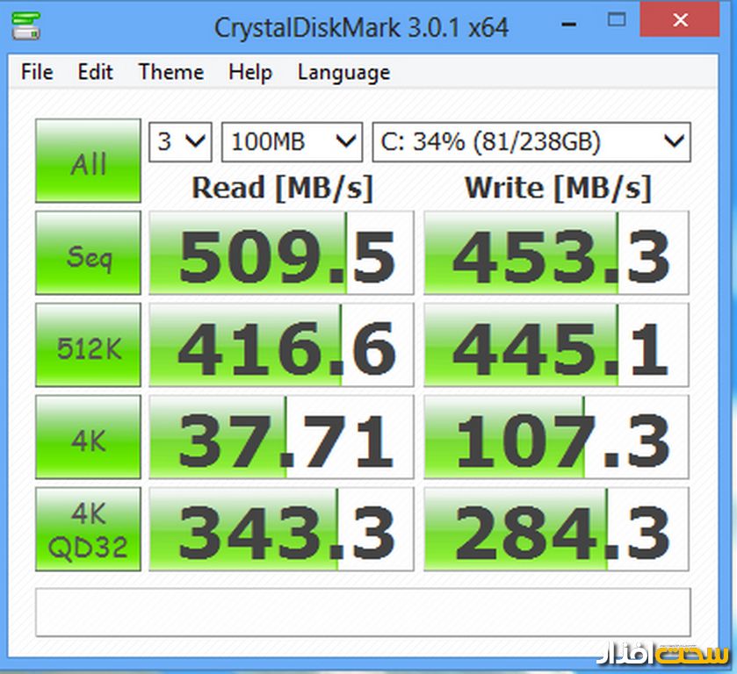Viewport: 737px width, 674px height.
Task: Expand the test run count dropdown
Action: pyautogui.click(x=180, y=141)
